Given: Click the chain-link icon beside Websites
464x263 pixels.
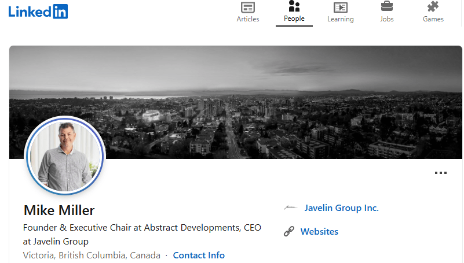Looking at the screenshot, I should point(289,232).
